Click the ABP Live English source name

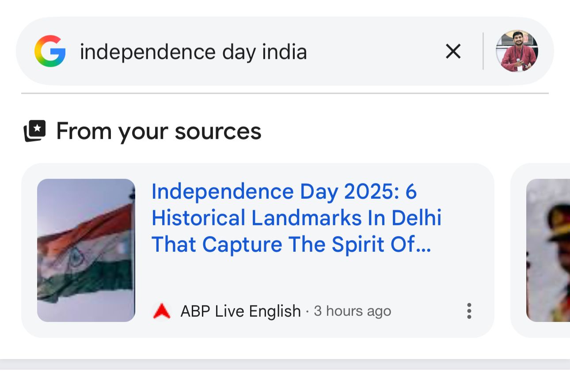point(240,311)
